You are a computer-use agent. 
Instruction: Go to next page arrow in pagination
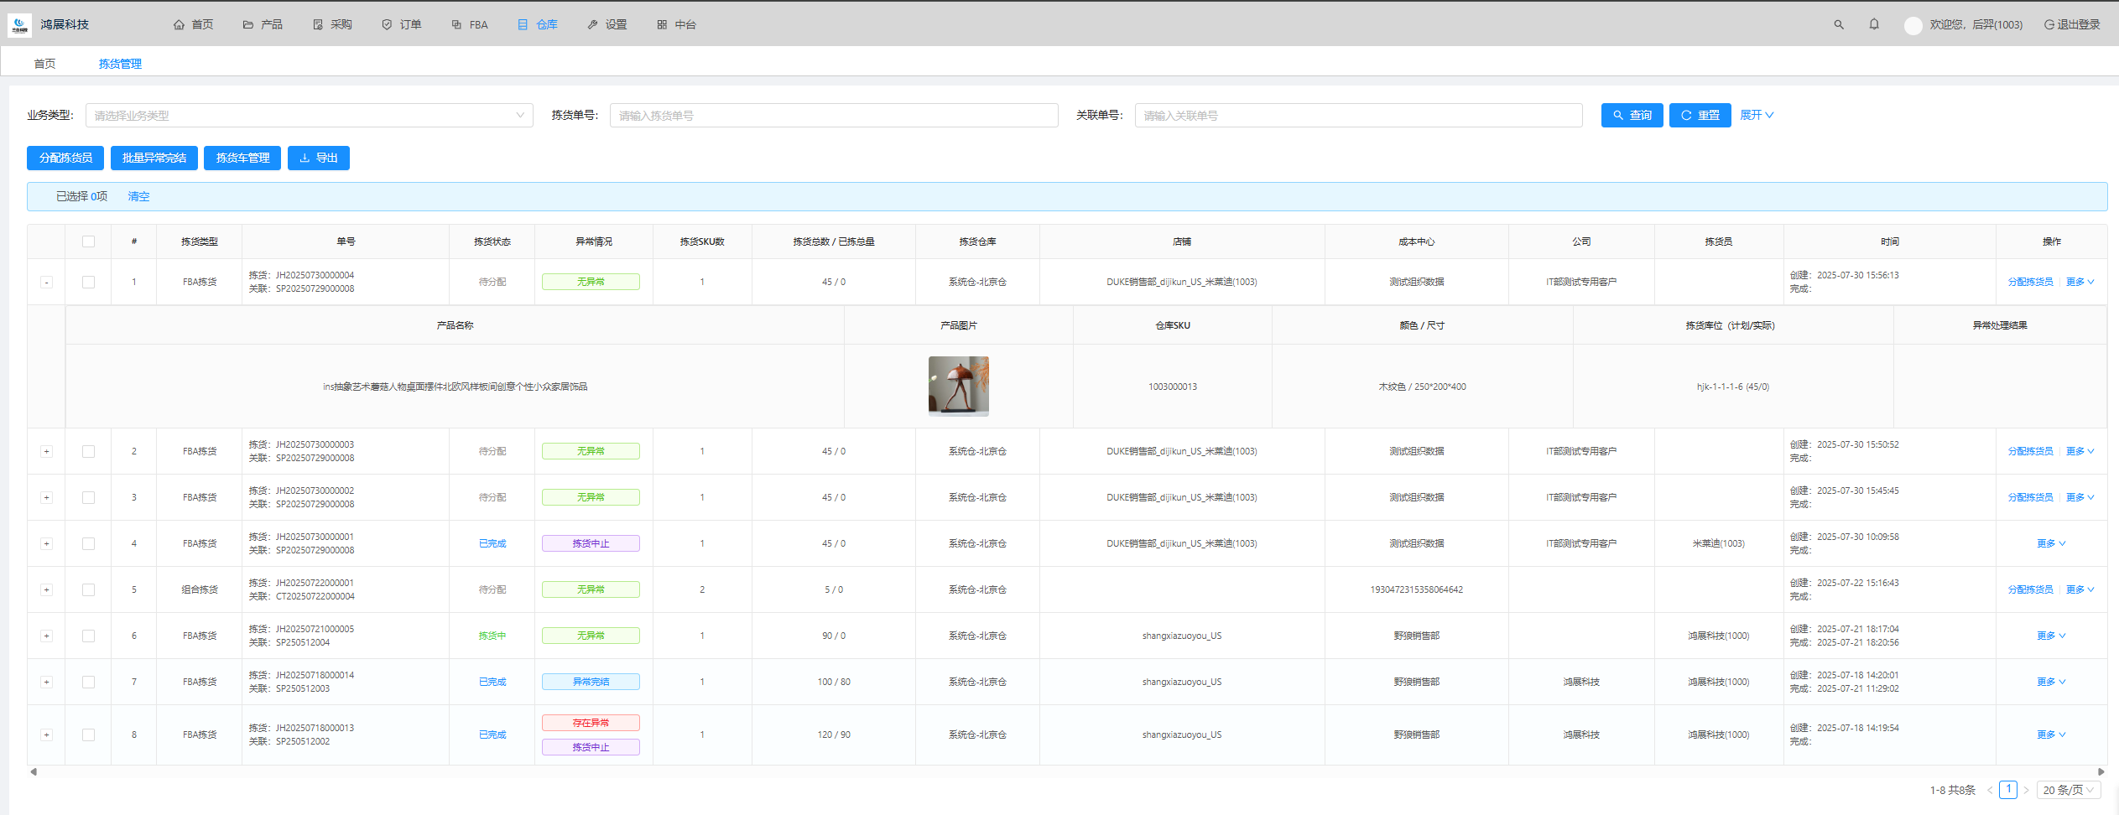pyautogui.click(x=2026, y=791)
